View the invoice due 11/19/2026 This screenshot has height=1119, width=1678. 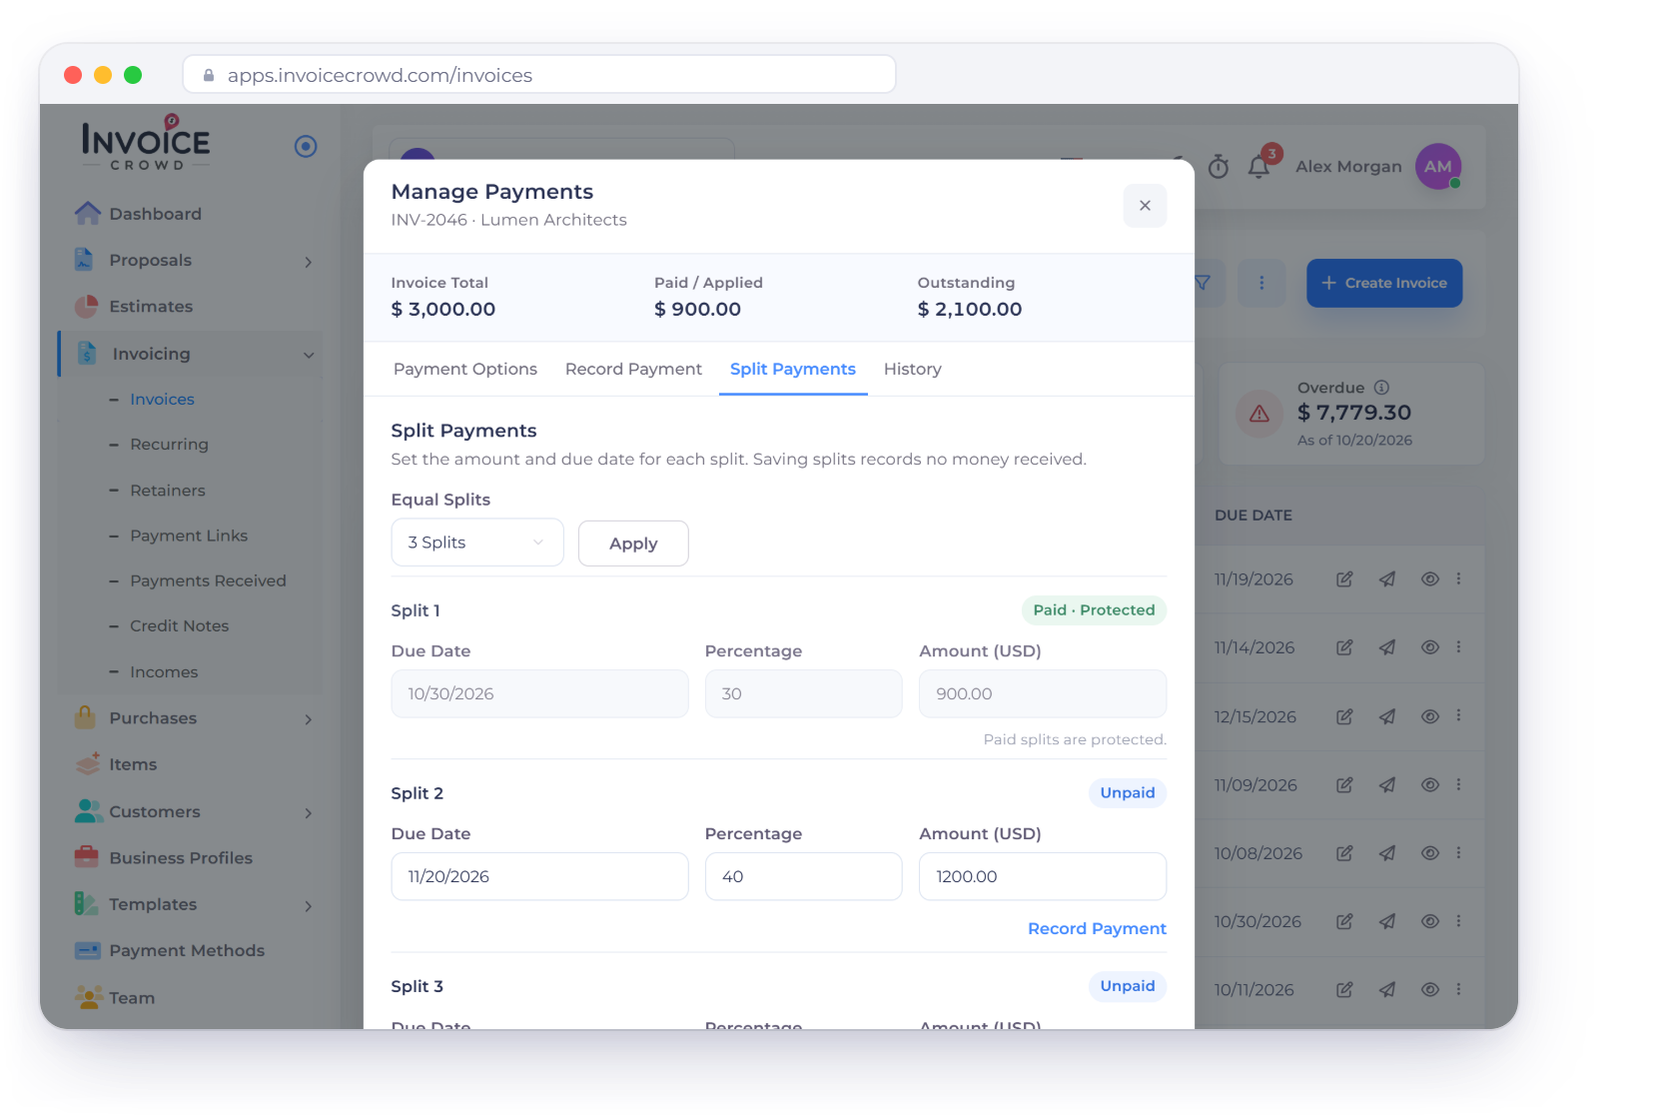click(1430, 578)
